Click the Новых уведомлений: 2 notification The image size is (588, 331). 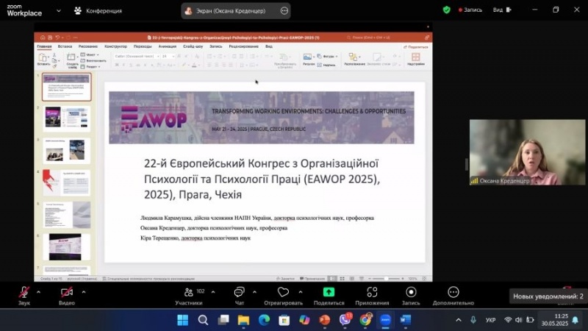[x=548, y=296]
